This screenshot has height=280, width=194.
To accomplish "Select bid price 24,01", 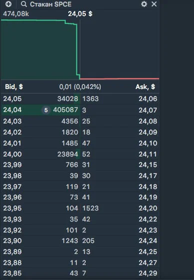I will tap(12, 143).
